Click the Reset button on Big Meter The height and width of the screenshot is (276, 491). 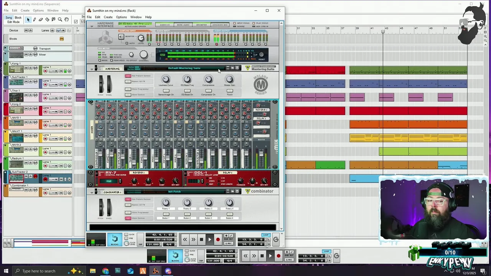pos(262,55)
